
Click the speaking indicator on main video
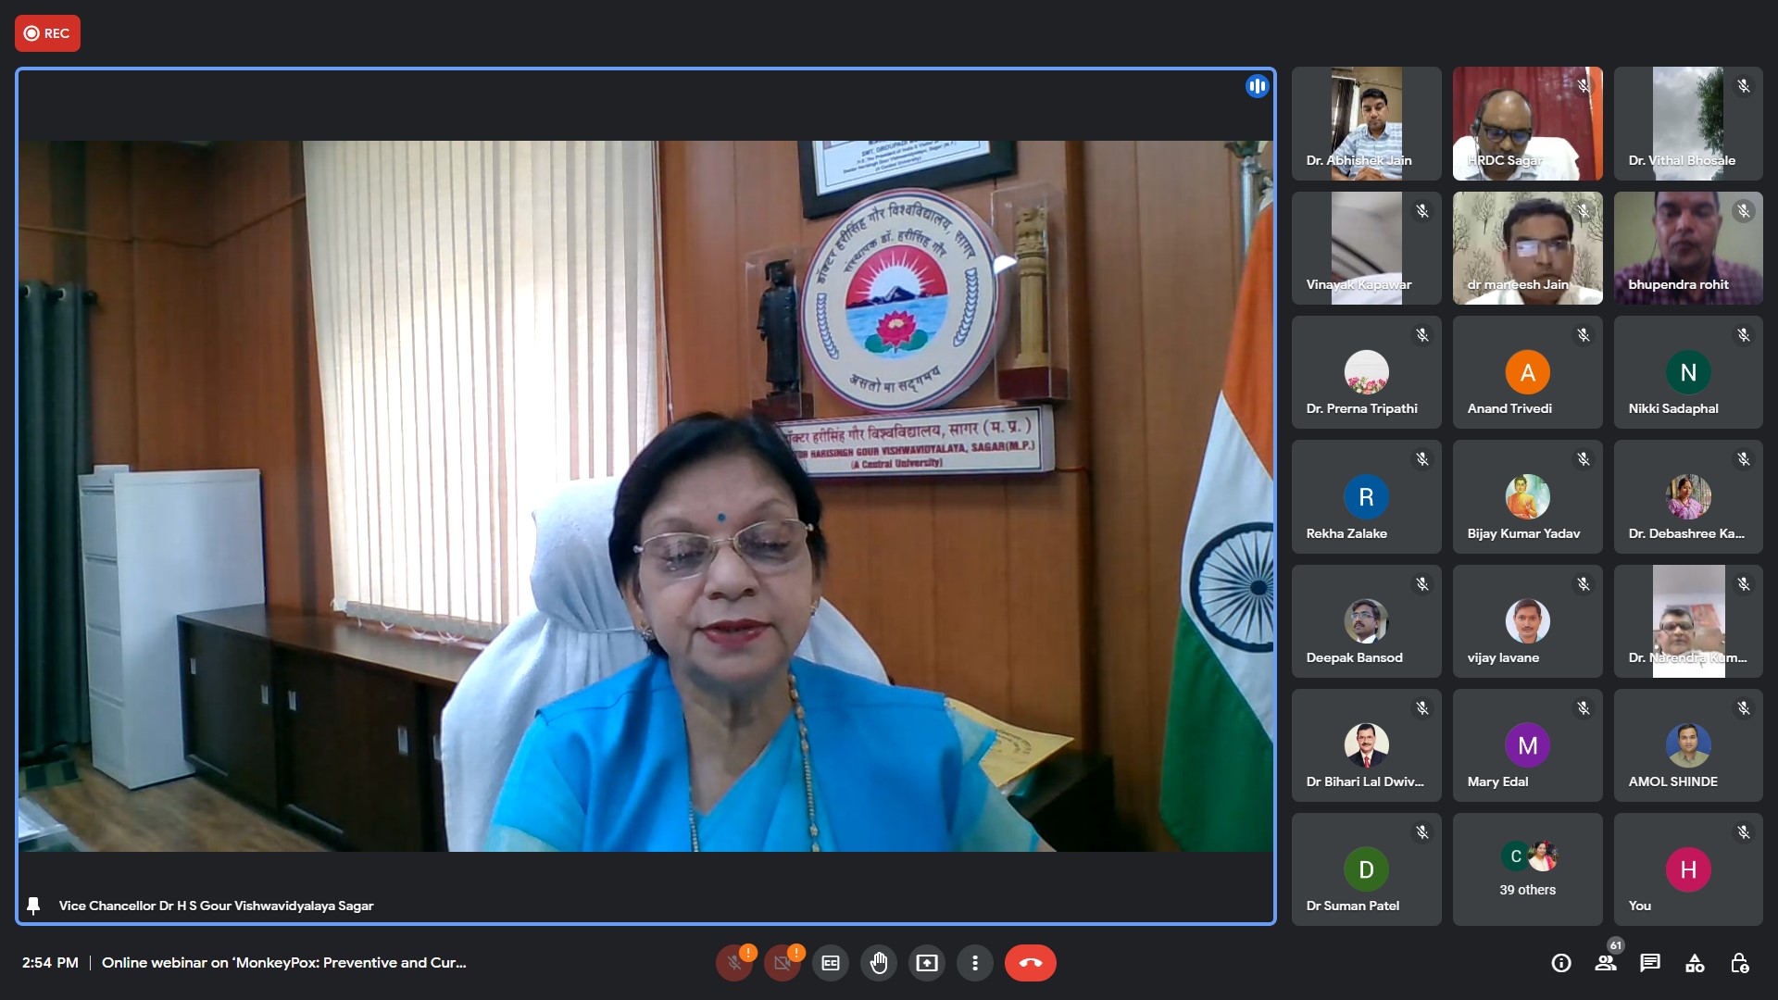(x=1257, y=86)
